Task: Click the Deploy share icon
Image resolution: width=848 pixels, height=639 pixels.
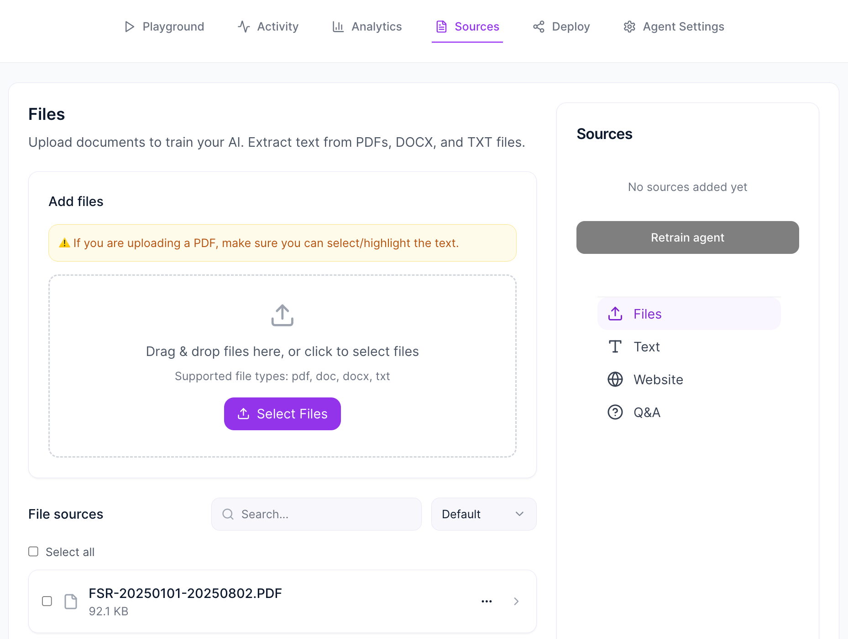Action: (x=539, y=27)
